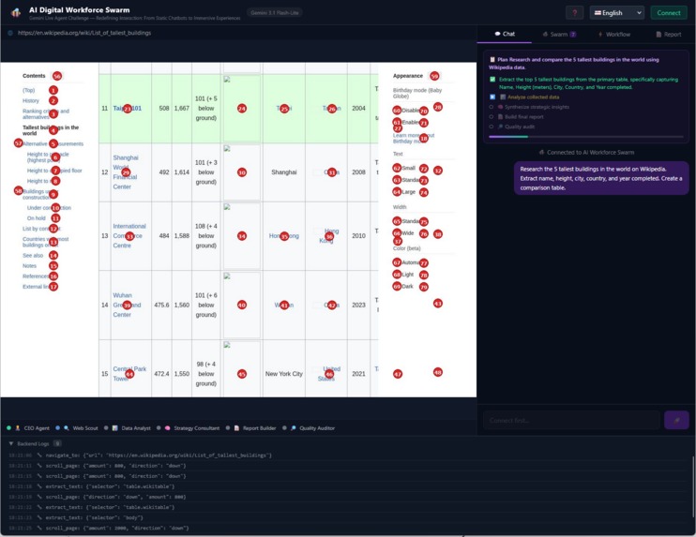Click the blue play icon beside Analyze collected data

point(492,97)
